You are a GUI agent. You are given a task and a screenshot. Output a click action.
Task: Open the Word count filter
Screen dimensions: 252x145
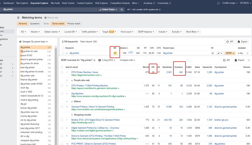pos(127,32)
